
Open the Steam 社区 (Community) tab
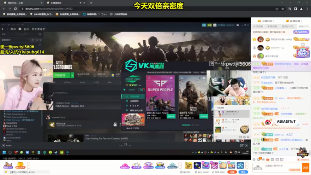(26, 29)
